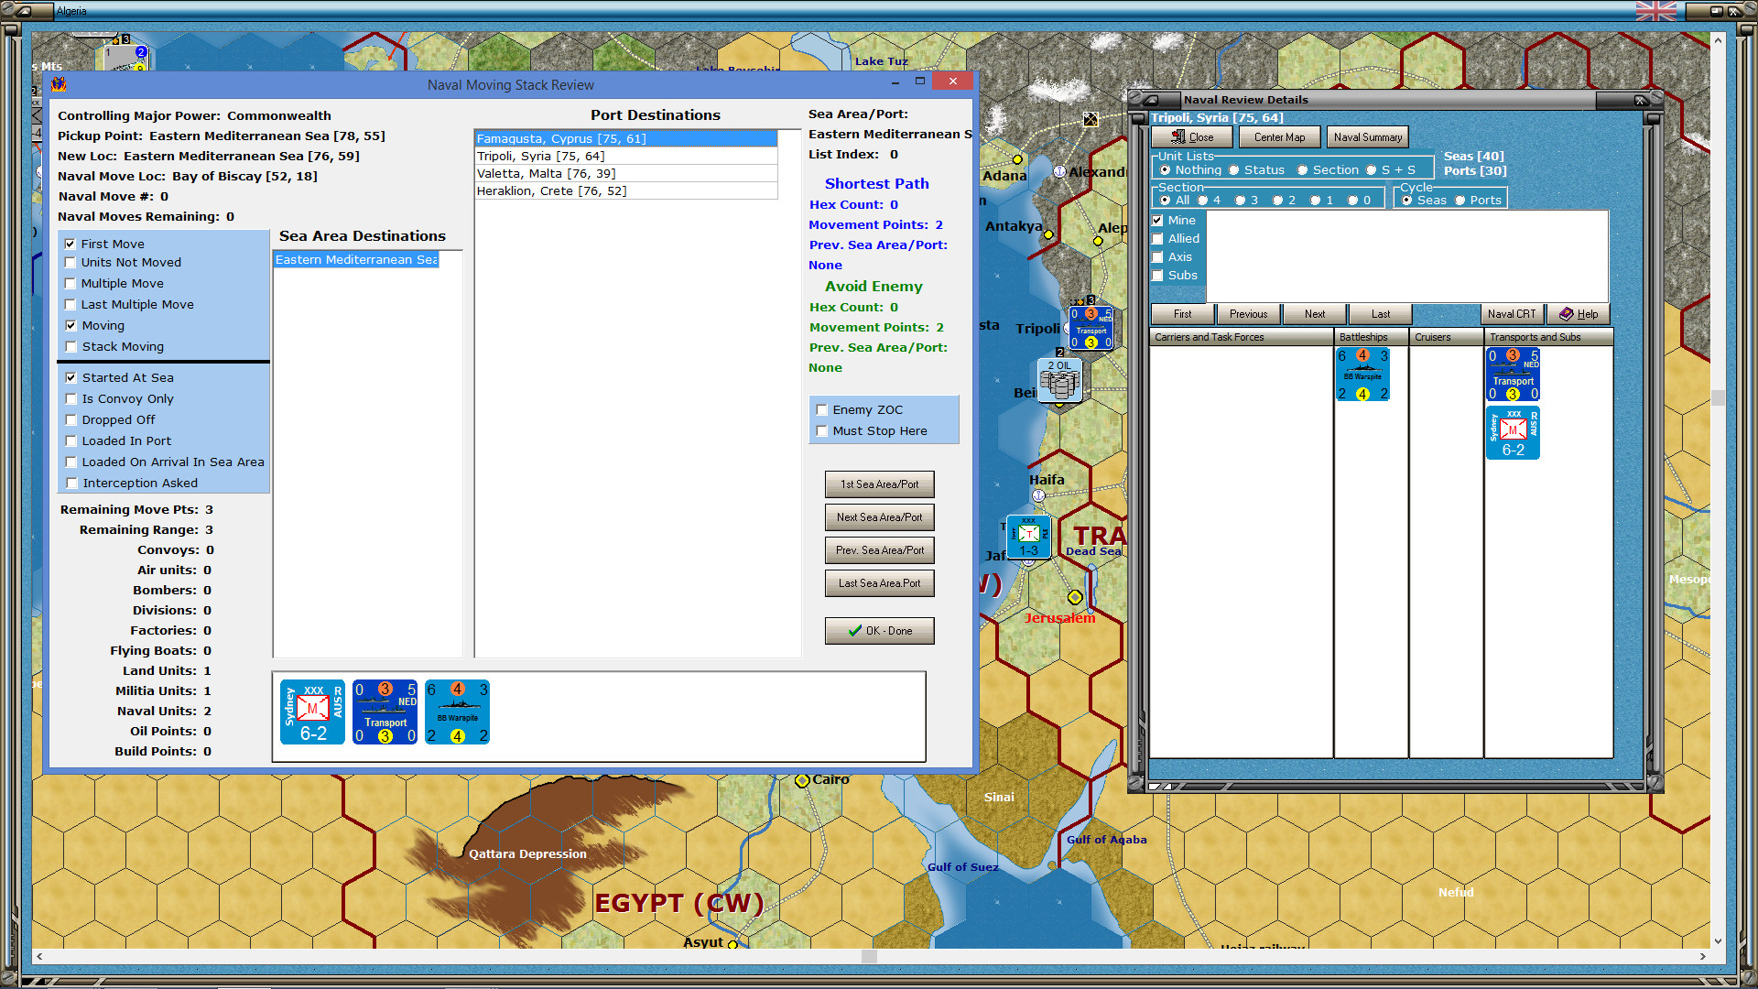Click the oil stockpile counter near Beirut

1059,380
